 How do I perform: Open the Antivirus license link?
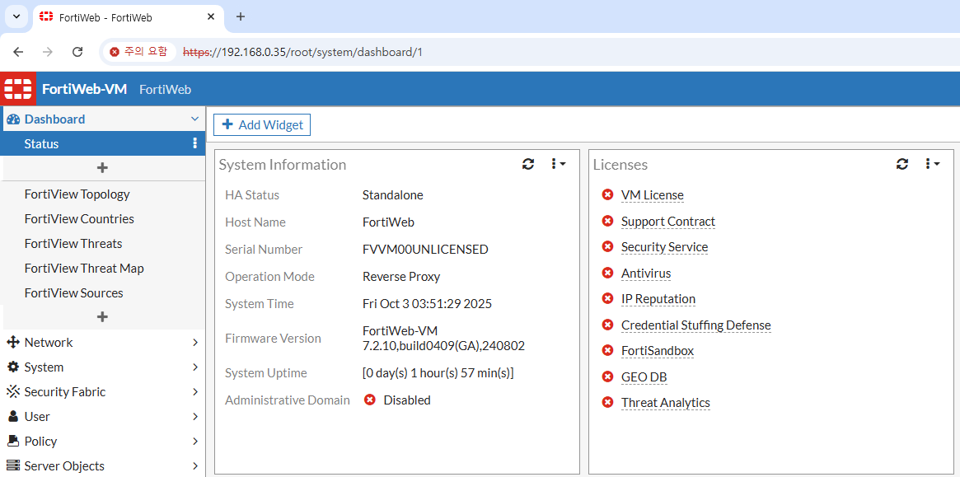[x=646, y=273]
